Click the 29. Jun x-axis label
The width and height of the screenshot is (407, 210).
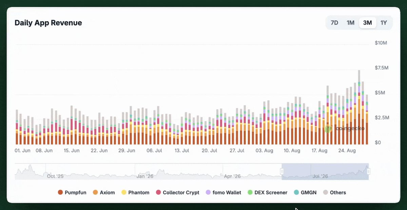click(x=127, y=150)
